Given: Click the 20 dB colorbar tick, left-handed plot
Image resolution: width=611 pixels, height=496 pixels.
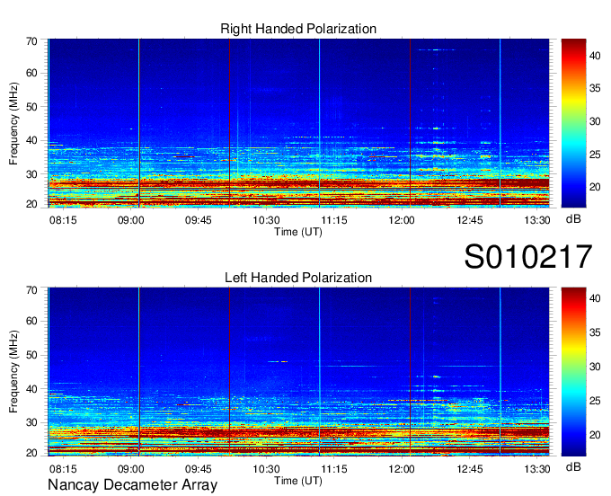Looking at the screenshot, I should pyautogui.click(x=595, y=435).
